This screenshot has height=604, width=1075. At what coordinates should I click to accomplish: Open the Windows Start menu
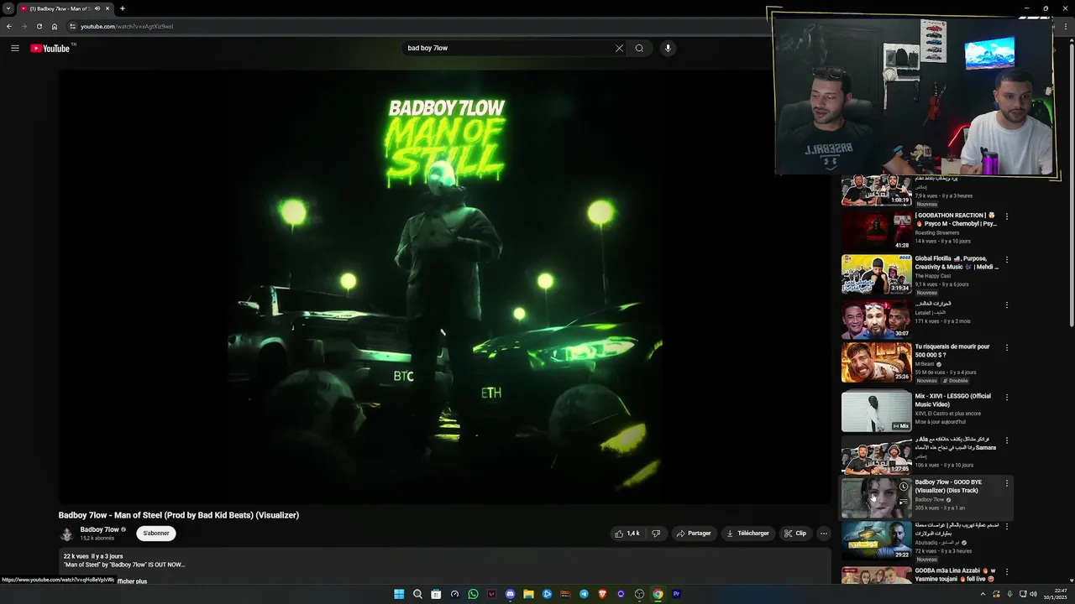(x=399, y=594)
